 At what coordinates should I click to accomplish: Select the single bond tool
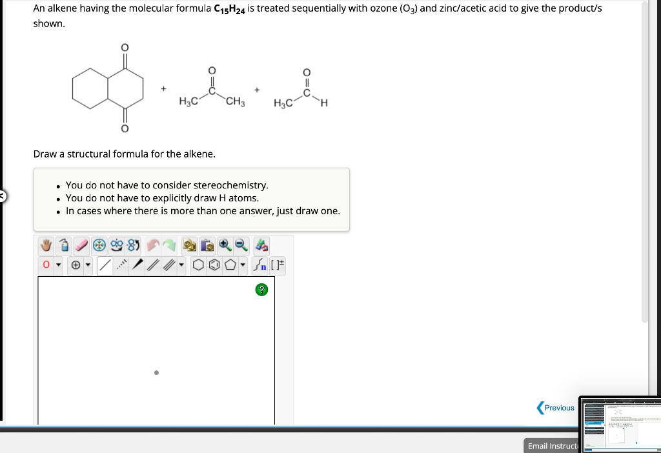107,265
